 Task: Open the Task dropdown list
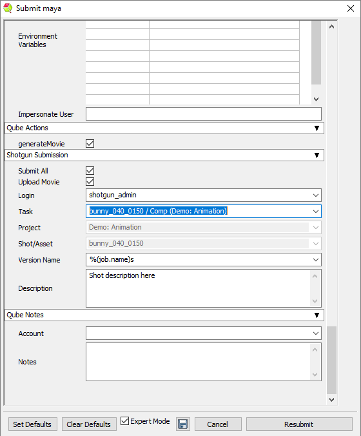[316, 212]
